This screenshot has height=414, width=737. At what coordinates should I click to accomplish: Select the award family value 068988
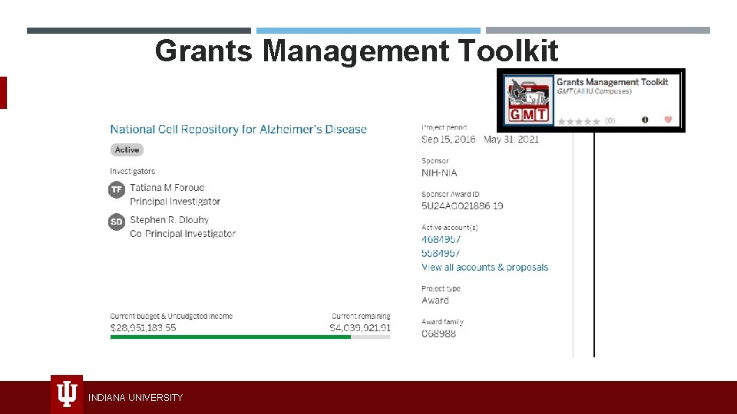(438, 333)
